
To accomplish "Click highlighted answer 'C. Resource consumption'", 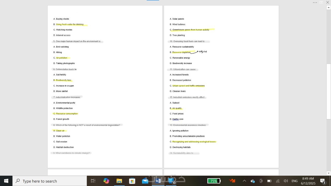I will [x=65, y=114].
